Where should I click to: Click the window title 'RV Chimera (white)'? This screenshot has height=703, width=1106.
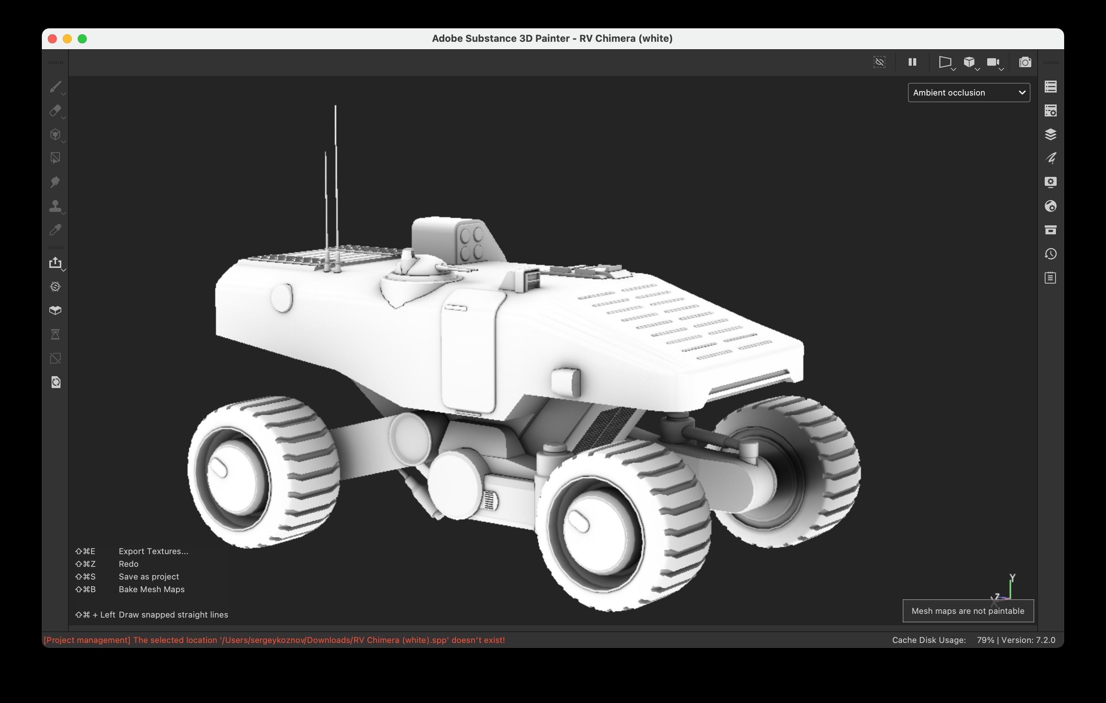(625, 38)
